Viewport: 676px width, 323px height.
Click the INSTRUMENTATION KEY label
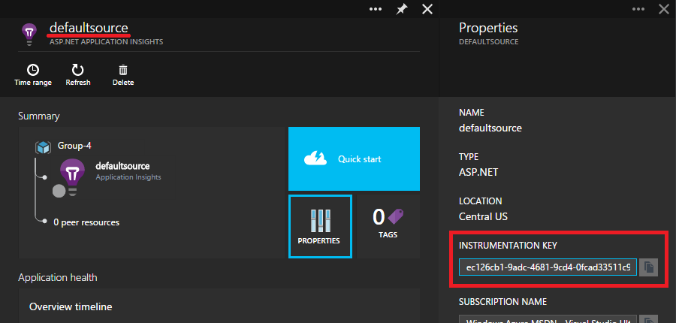click(509, 246)
